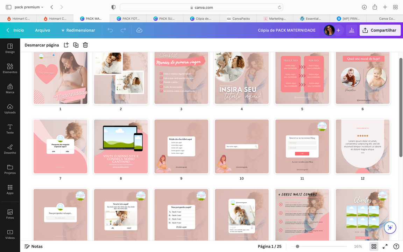Image resolution: width=403 pixels, height=252 pixels.
Task: Toggle the grid view button
Action: click(x=374, y=246)
